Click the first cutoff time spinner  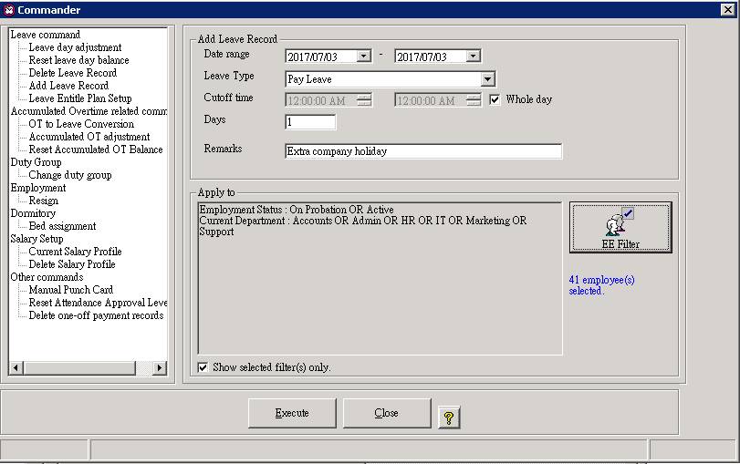click(x=364, y=100)
